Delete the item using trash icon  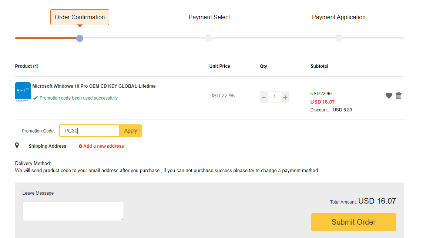pyautogui.click(x=399, y=95)
